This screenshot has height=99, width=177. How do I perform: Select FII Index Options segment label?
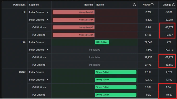click(x=37, y=20)
